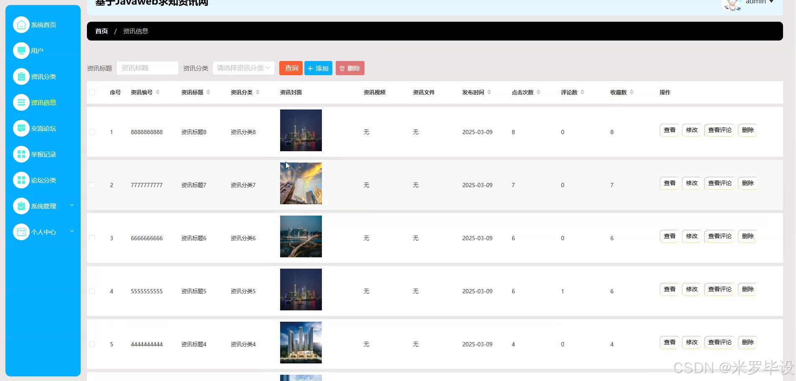Viewport: 796px width, 381px height.
Task: Click the 论坛分类 grid icon
Action: pyautogui.click(x=21, y=180)
